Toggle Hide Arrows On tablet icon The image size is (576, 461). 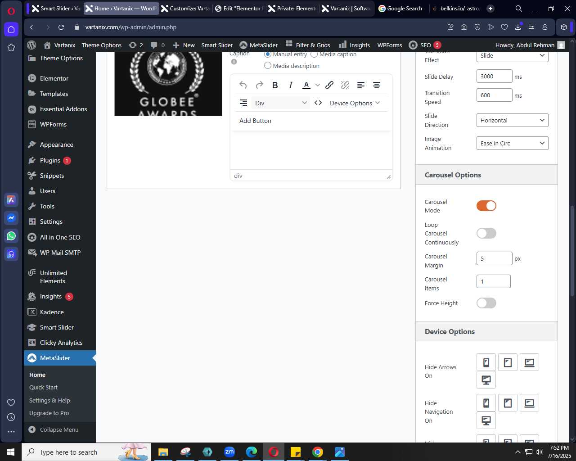pyautogui.click(x=508, y=362)
